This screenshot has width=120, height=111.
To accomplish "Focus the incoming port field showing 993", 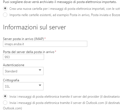I will (x=24, y=57).
